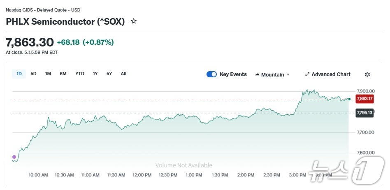Open the Advanced Chart link
This screenshot has height=190, width=390.
coord(331,74)
